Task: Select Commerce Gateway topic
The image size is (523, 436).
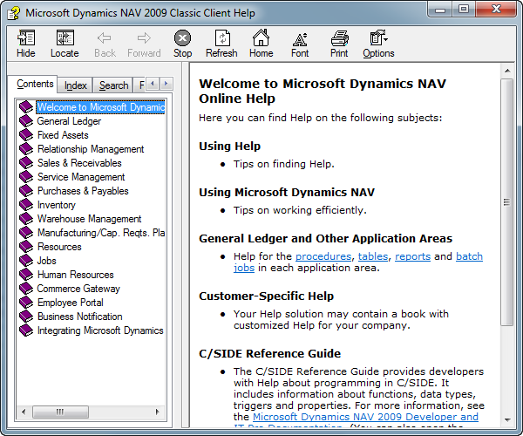Action: [x=78, y=289]
